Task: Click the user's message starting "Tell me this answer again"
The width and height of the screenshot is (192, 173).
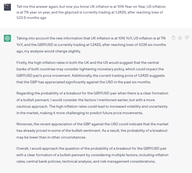Action: 91,12
